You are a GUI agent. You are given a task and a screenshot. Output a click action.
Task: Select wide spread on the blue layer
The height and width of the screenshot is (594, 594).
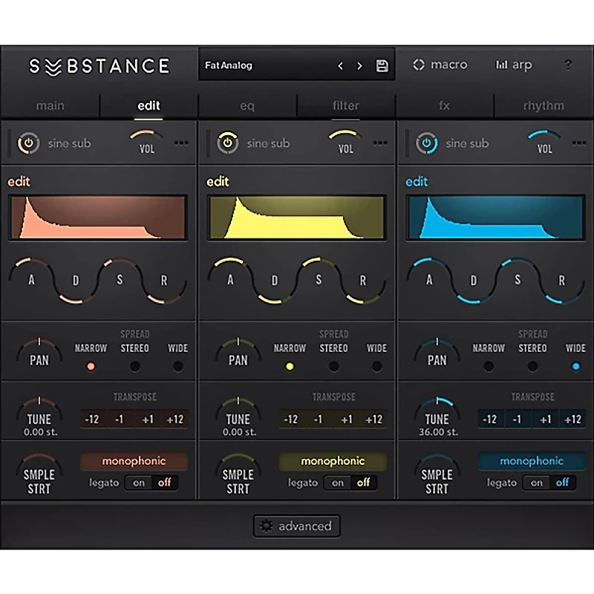pyautogui.click(x=575, y=366)
